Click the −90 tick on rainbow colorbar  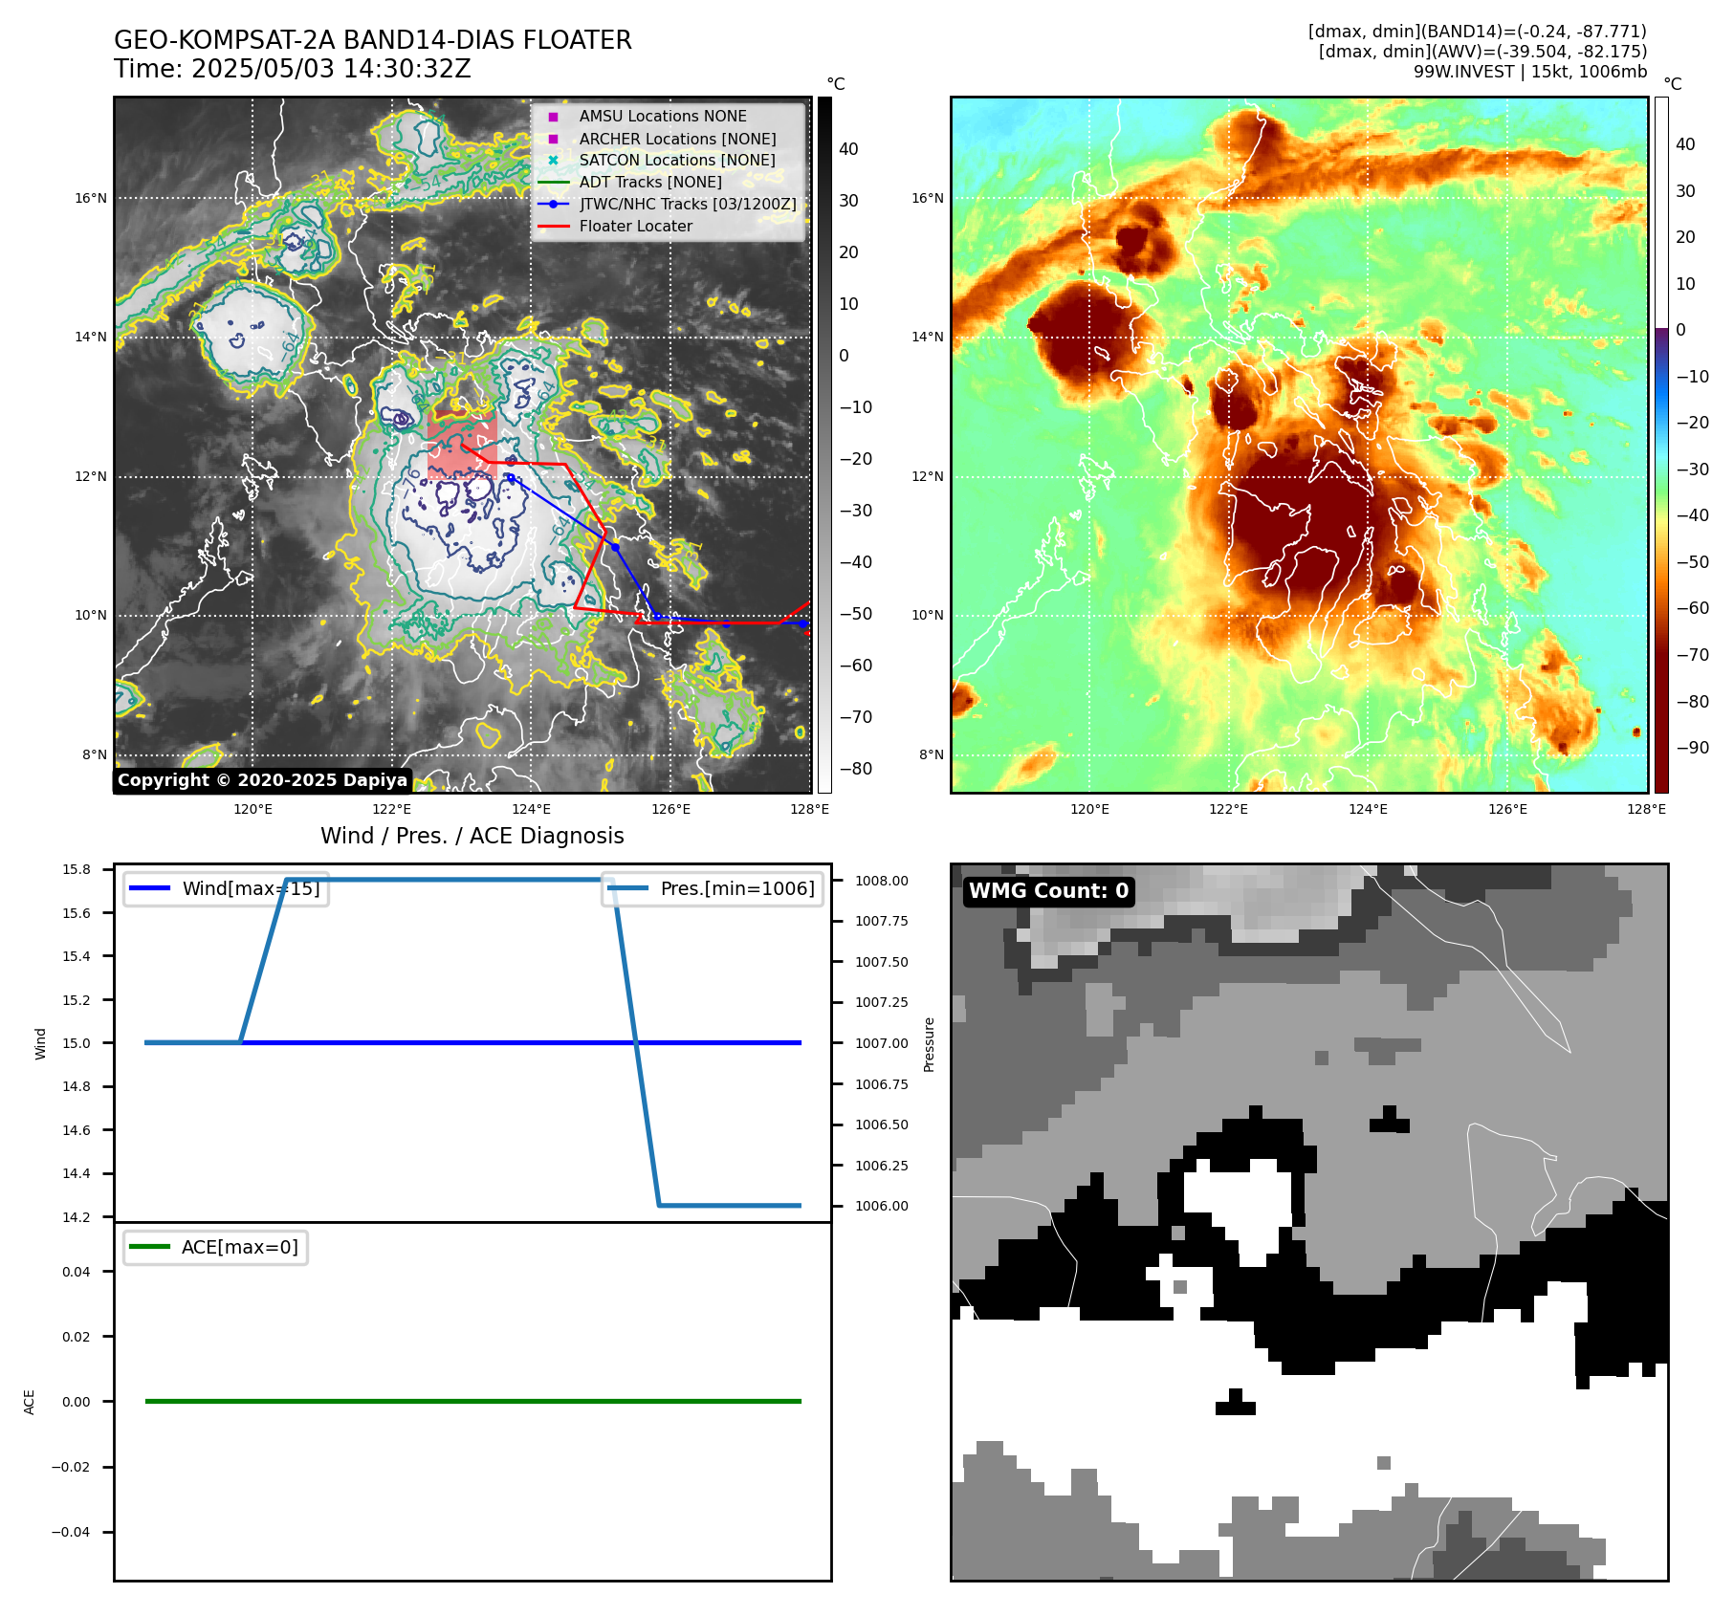(x=1693, y=748)
